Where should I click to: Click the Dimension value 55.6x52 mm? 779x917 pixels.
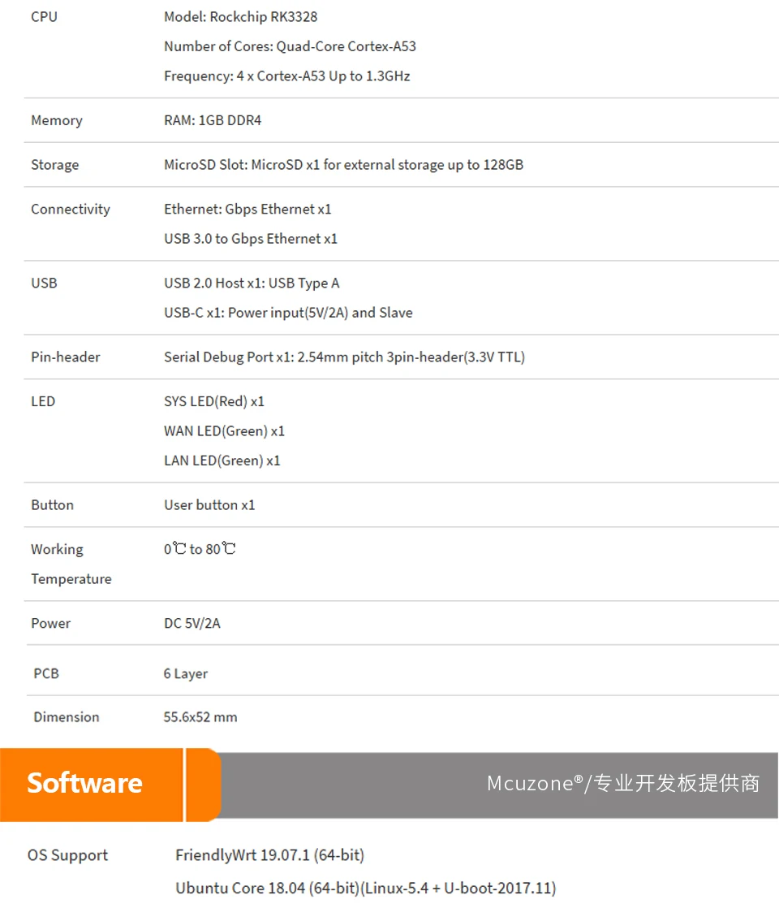(200, 717)
